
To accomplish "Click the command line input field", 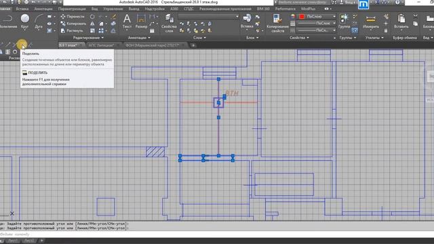I will click(217, 235).
